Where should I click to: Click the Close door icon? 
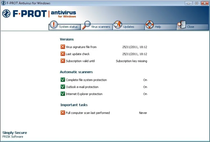(181, 25)
